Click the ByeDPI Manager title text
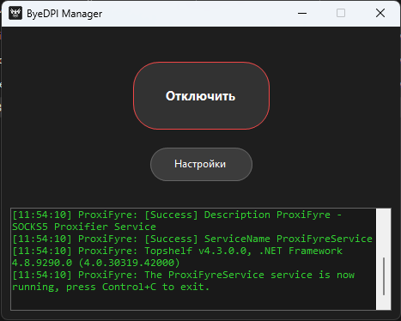Screen dimensions: 401x321 (64, 14)
